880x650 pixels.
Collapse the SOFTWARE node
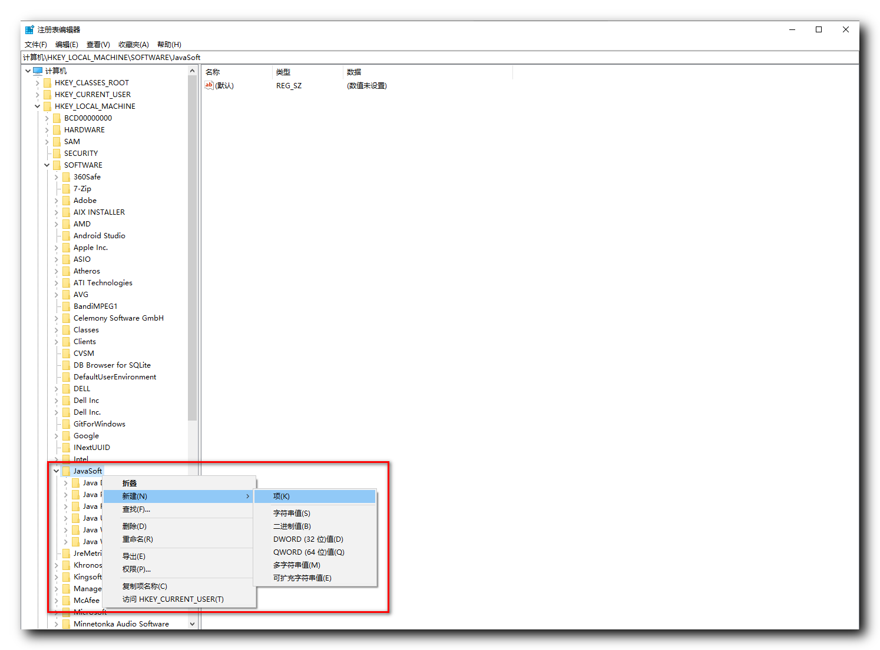[x=47, y=165]
